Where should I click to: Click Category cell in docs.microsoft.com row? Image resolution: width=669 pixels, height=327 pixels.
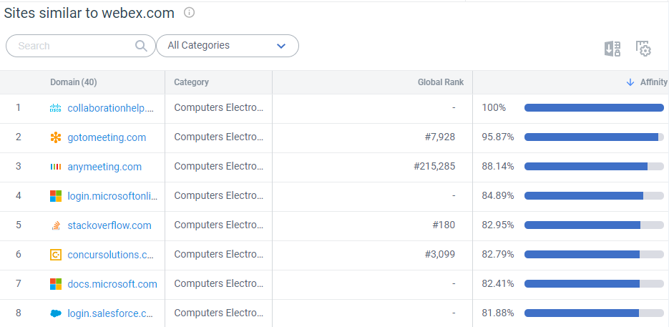click(219, 283)
